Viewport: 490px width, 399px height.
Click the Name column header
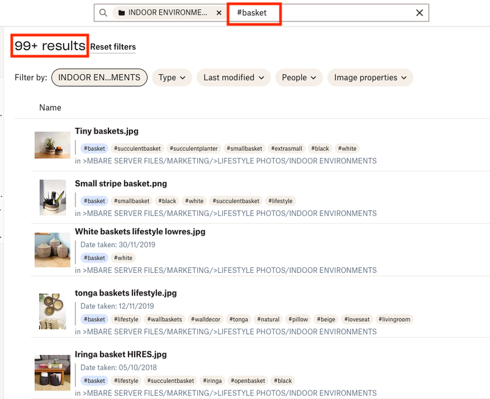click(50, 108)
